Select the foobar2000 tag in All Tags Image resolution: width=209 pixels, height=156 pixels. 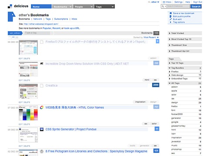[x=177, y=114]
